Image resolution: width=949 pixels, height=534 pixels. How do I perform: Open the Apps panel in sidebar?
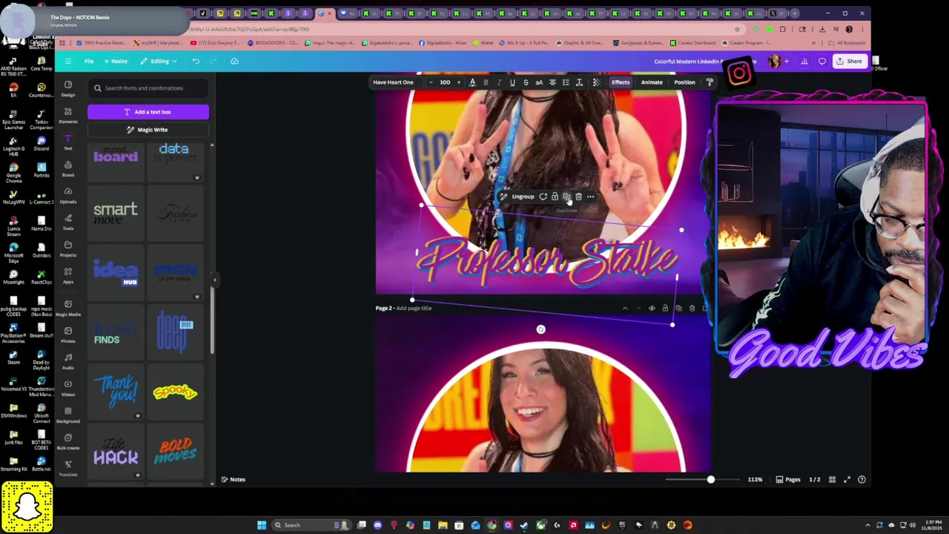pos(68,275)
